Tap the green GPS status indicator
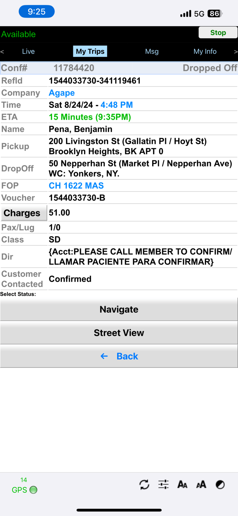Image resolution: width=238 pixels, height=516 pixels. (x=33, y=490)
